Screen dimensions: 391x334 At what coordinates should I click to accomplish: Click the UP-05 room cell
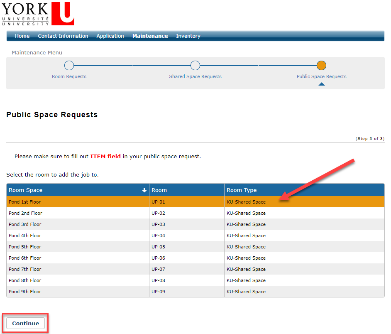[x=187, y=247]
